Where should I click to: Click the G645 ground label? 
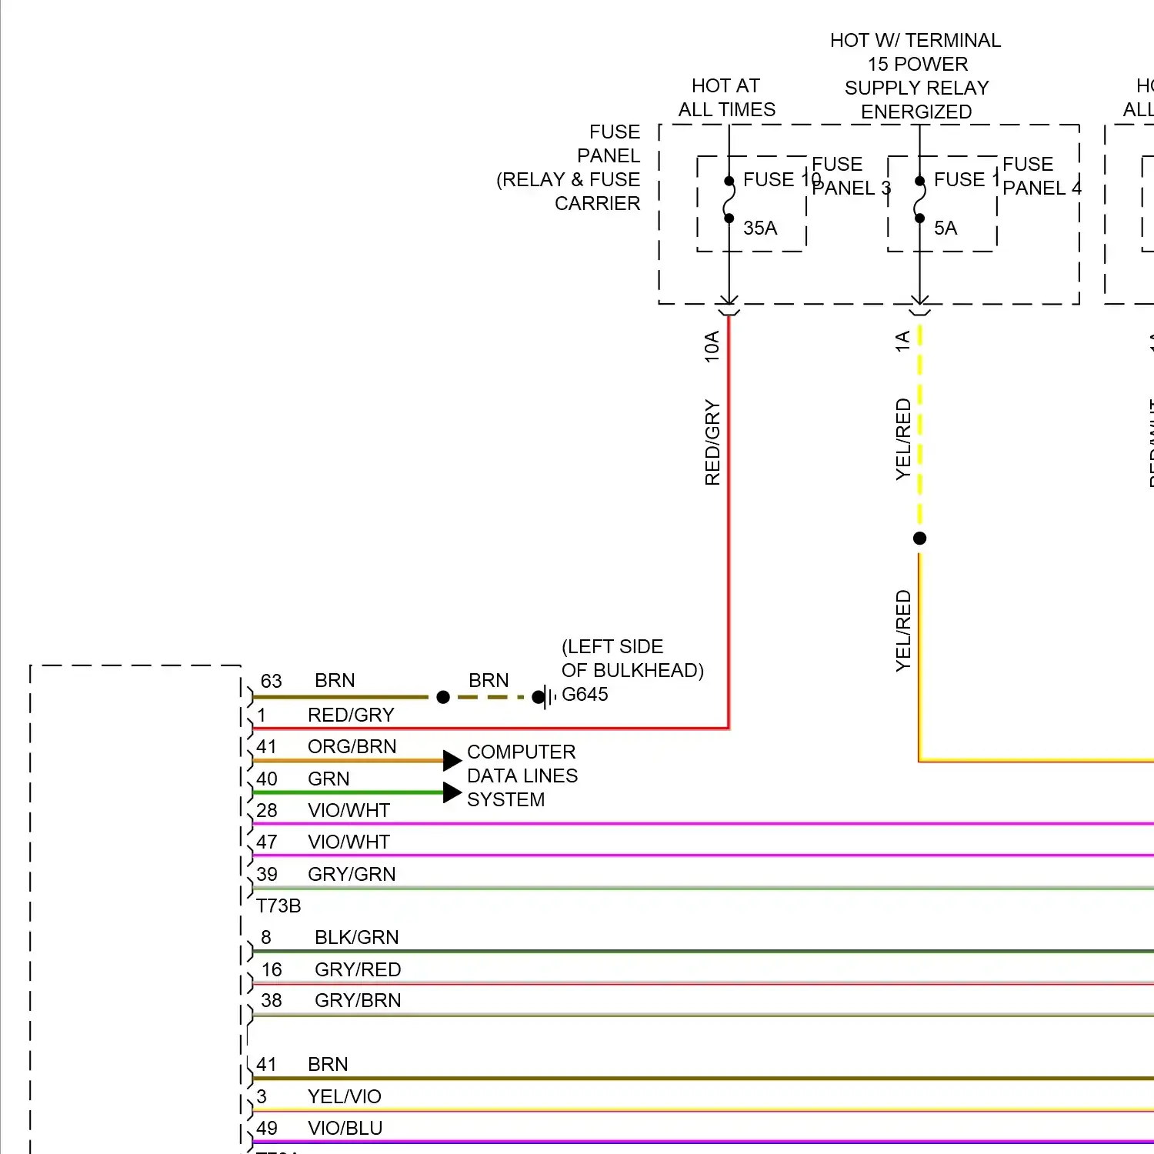coord(585,694)
